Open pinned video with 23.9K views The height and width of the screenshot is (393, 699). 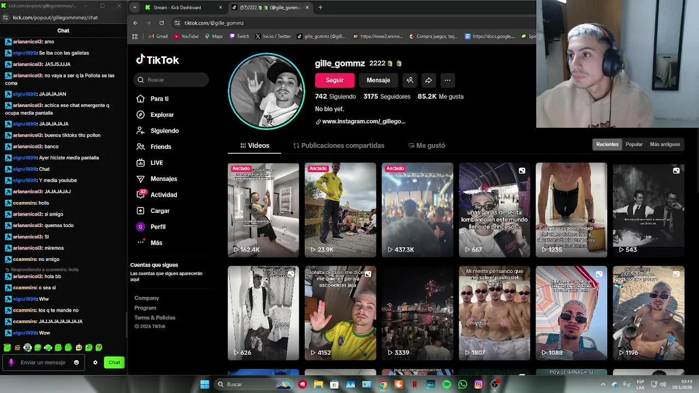point(340,210)
